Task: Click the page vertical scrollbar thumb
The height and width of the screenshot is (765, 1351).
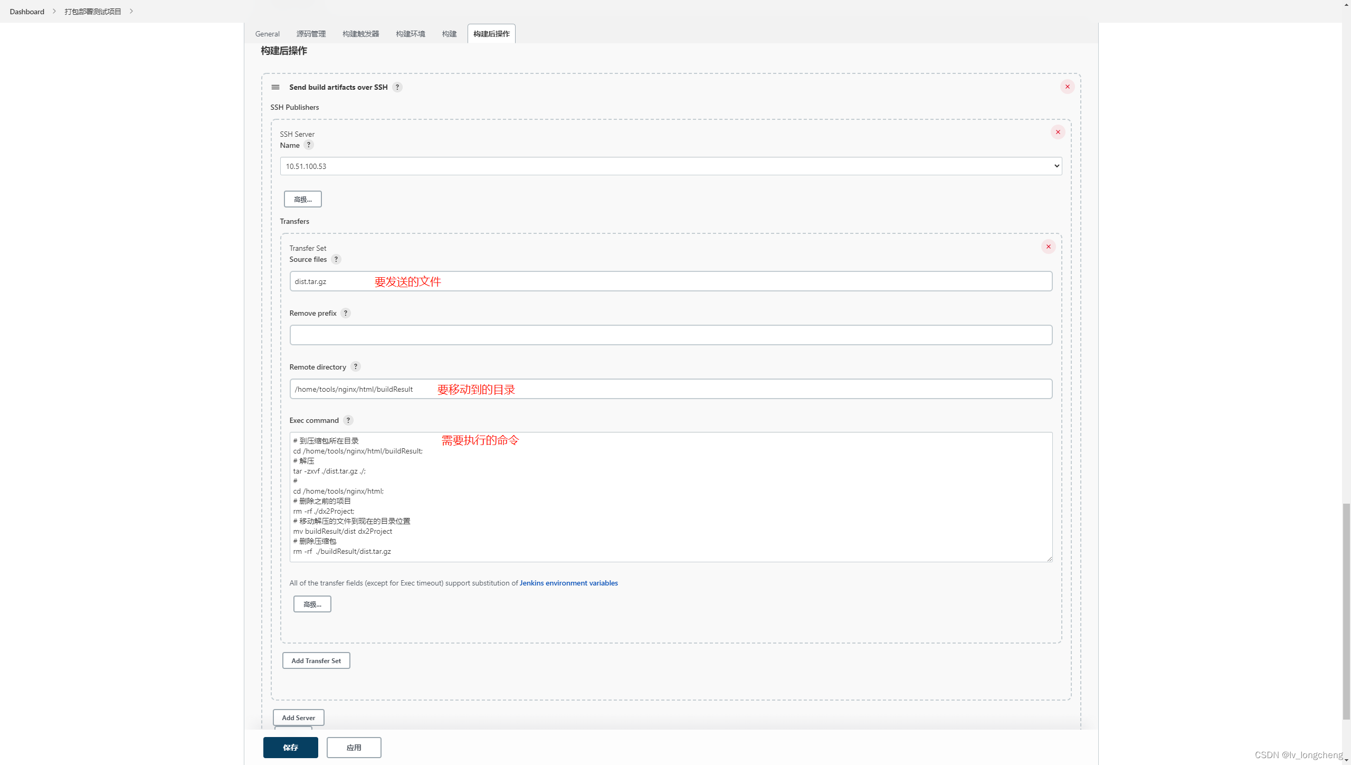Action: [1346, 611]
